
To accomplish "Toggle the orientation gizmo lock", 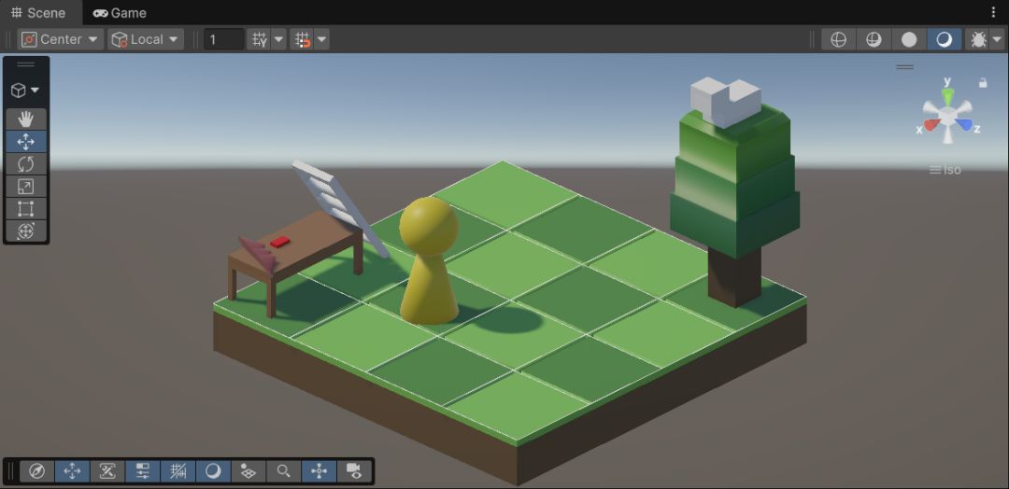I will coord(983,83).
